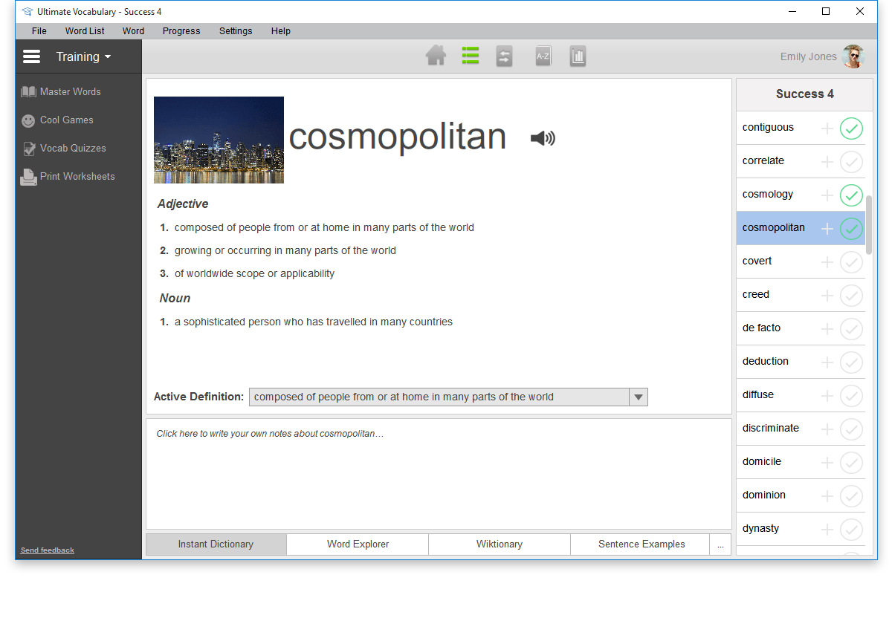The width and height of the screenshot is (892, 618).
Task: Open the flashcard swap icon in toolbar
Action: (505, 57)
